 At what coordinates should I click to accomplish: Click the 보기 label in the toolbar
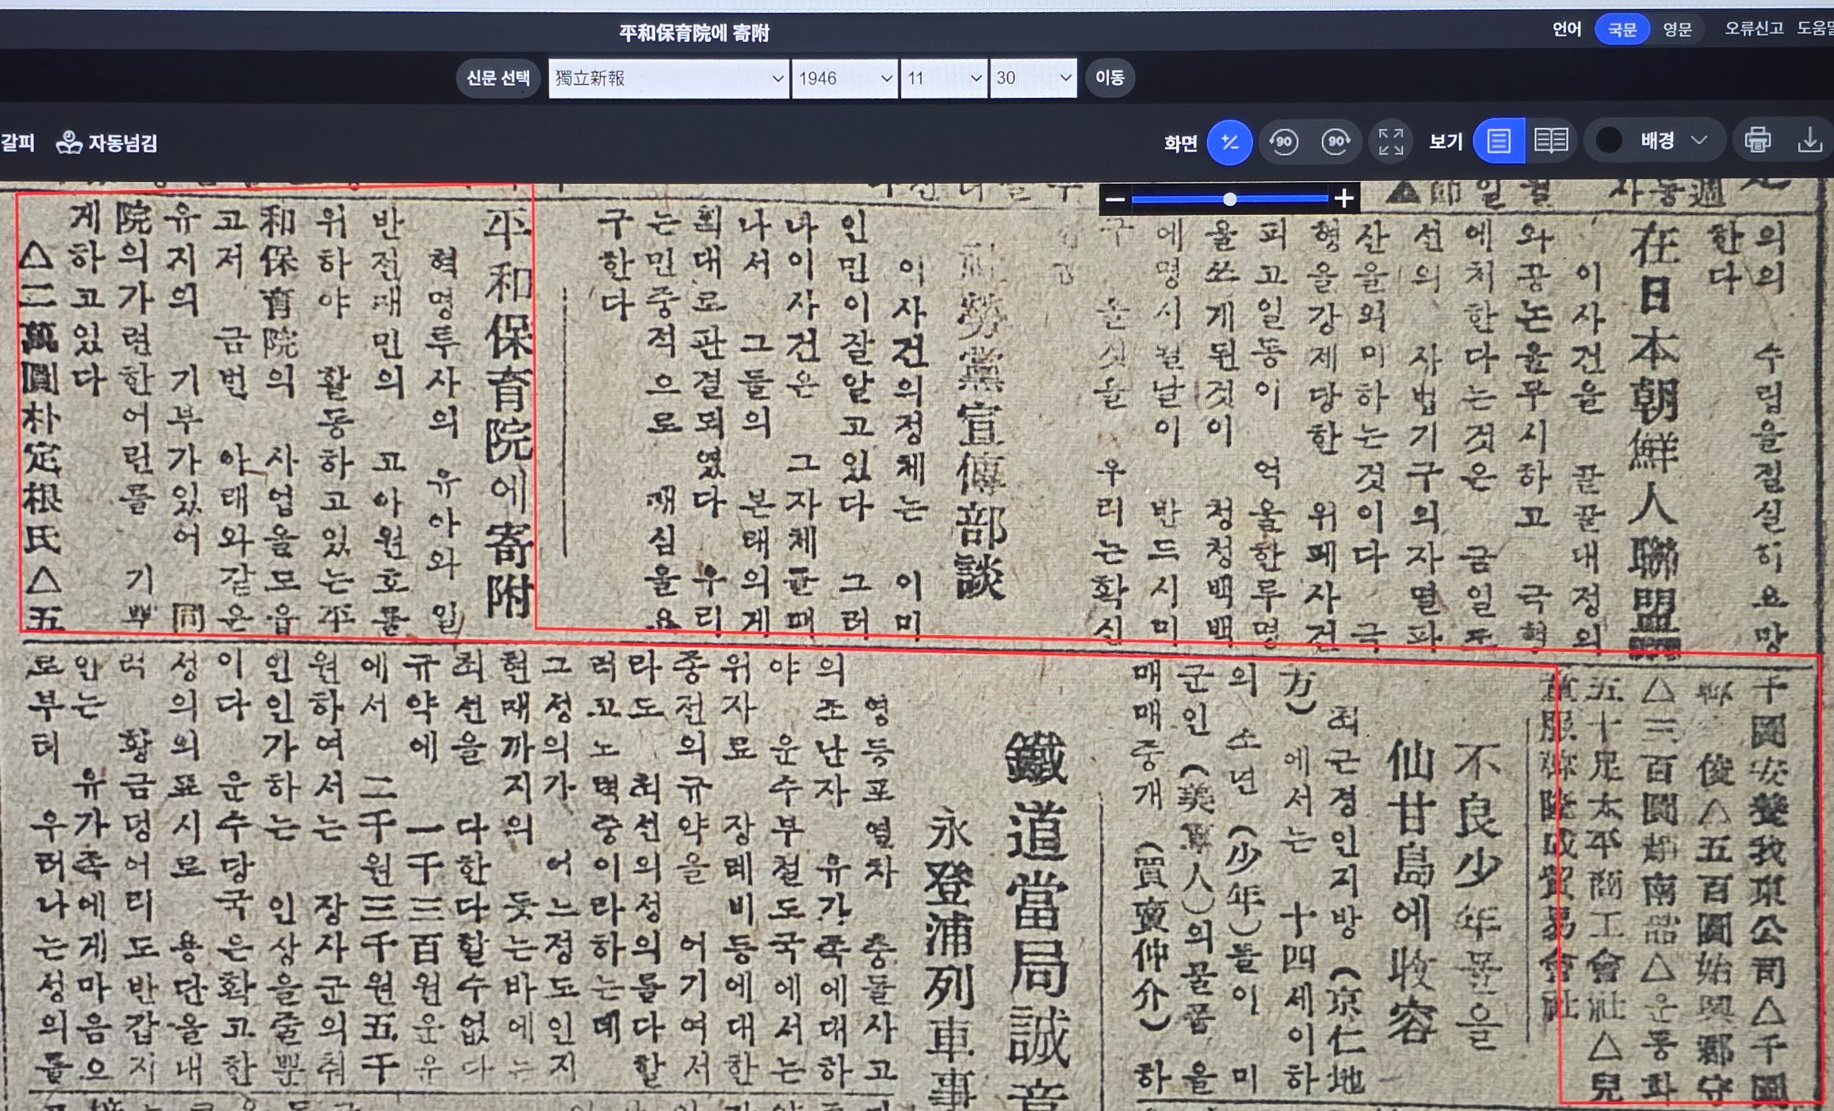pyautogui.click(x=1446, y=142)
